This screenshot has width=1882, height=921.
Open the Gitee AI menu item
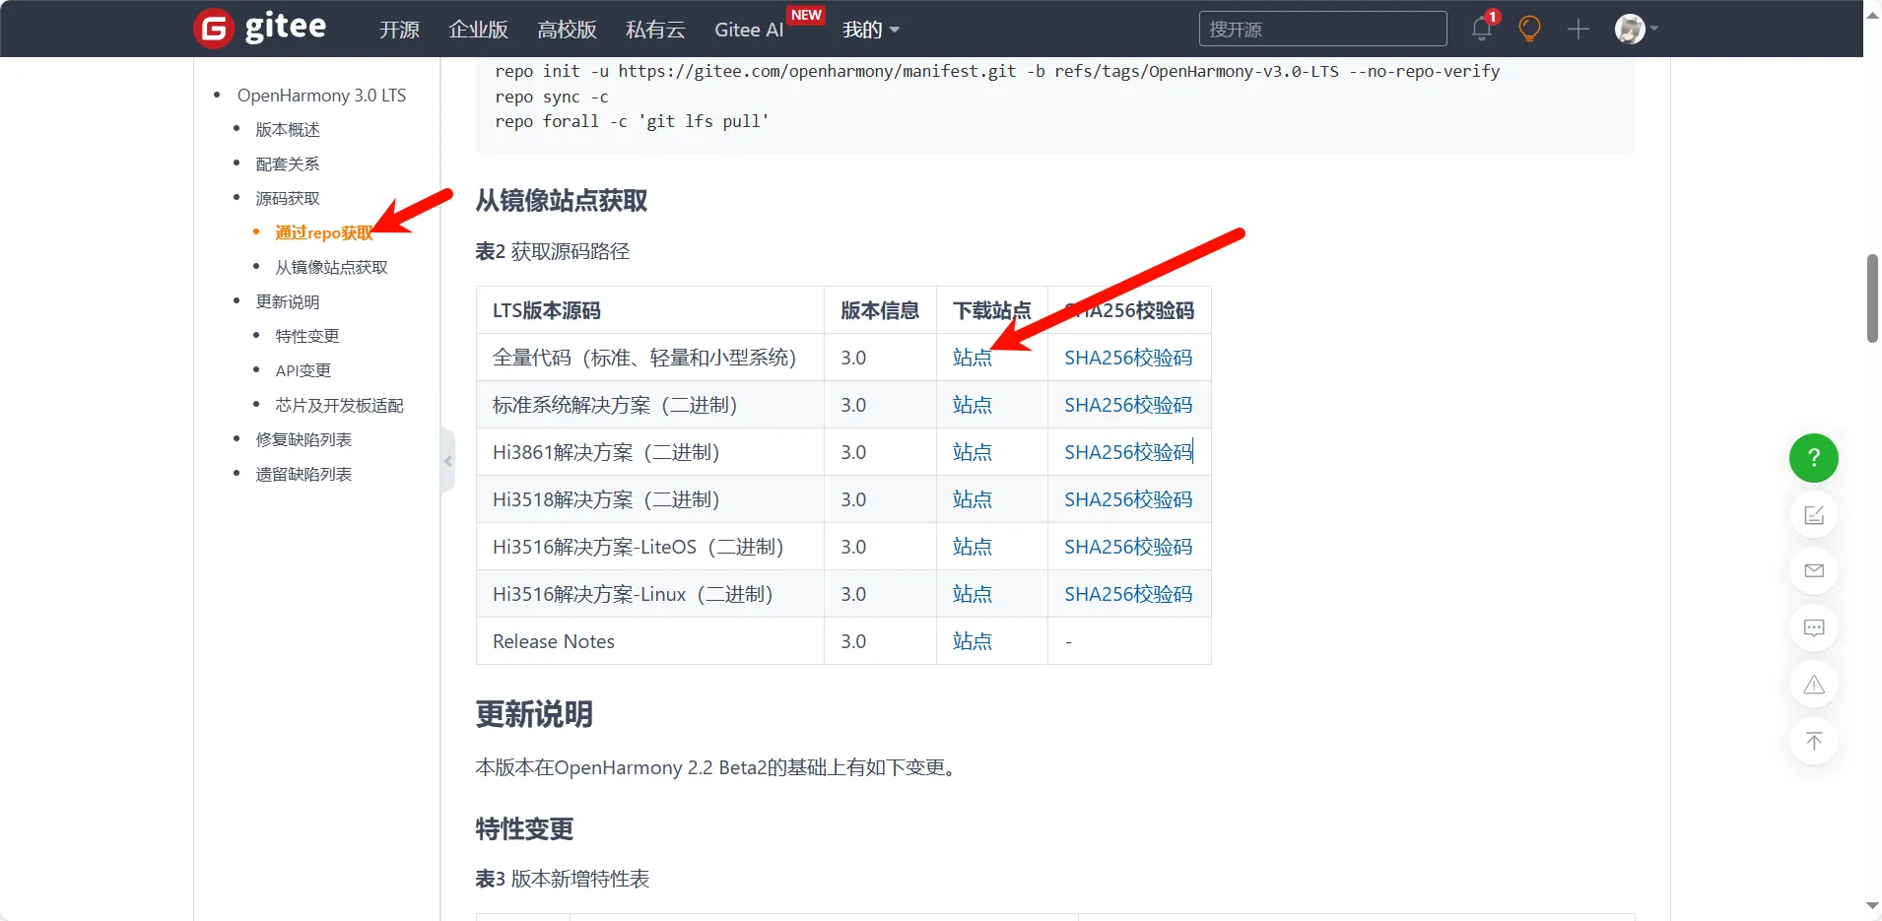[749, 30]
